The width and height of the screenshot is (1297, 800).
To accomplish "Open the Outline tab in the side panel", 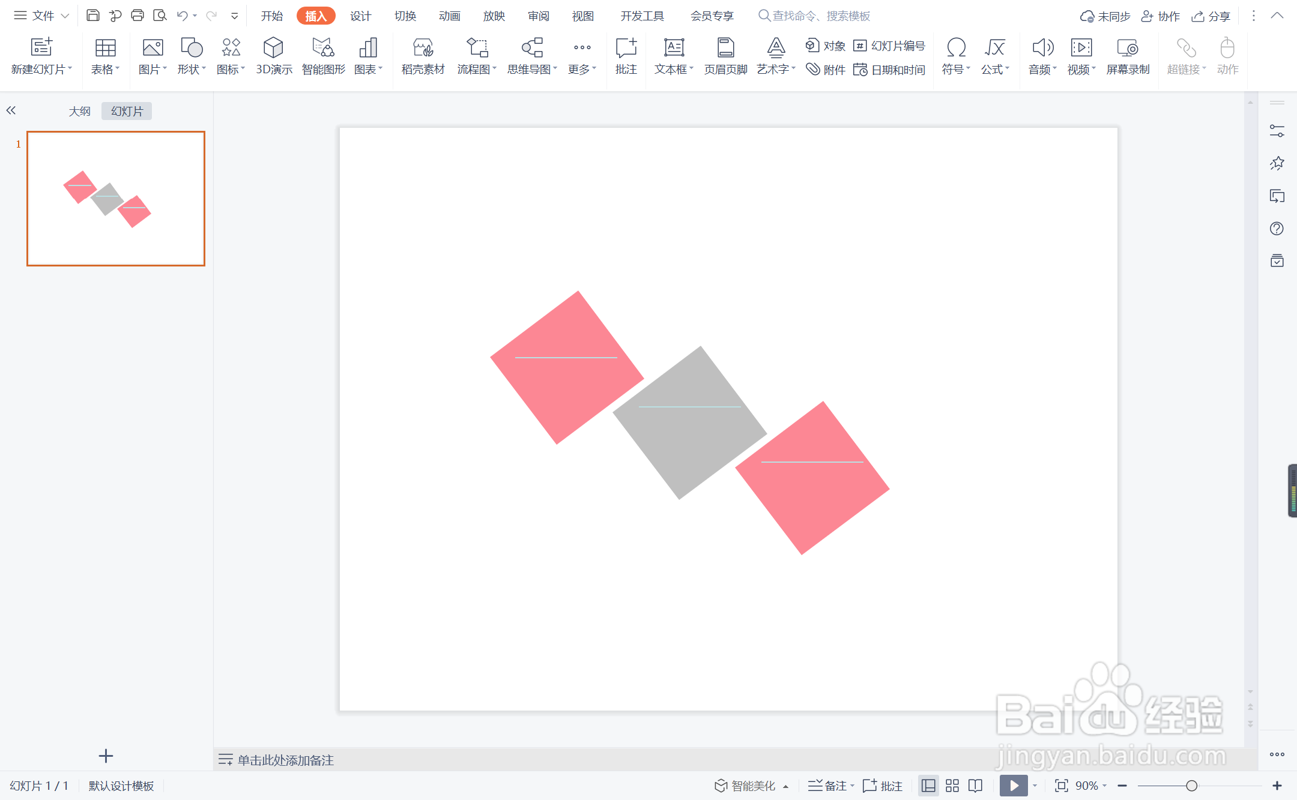I will [x=79, y=111].
